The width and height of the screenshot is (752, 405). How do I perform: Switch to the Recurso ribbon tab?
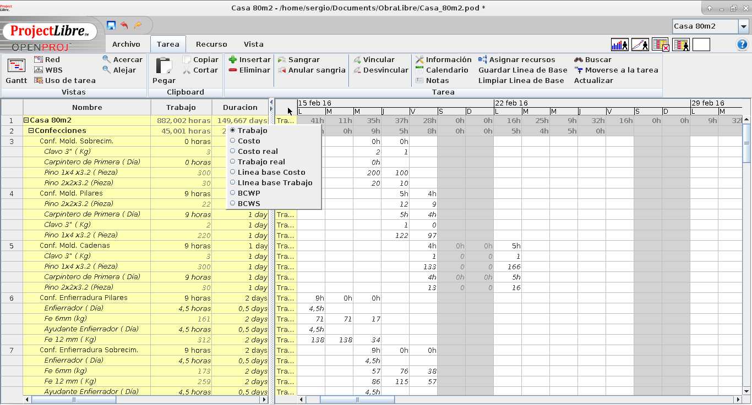click(x=211, y=44)
